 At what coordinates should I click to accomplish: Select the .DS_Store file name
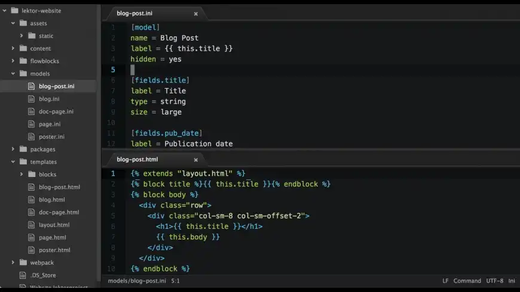[43, 275]
